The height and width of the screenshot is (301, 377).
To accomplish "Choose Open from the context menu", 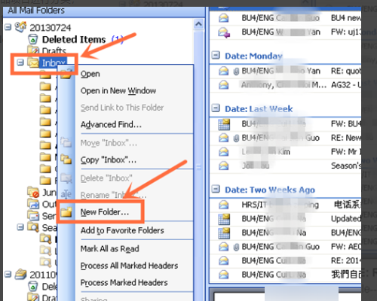I will 90,74.
